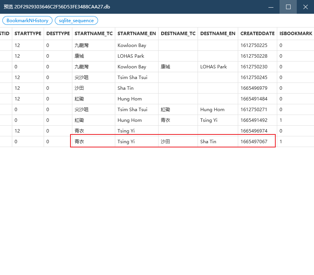Click the DESTNAME_EN column header
314x275 pixels.
[x=218, y=34]
